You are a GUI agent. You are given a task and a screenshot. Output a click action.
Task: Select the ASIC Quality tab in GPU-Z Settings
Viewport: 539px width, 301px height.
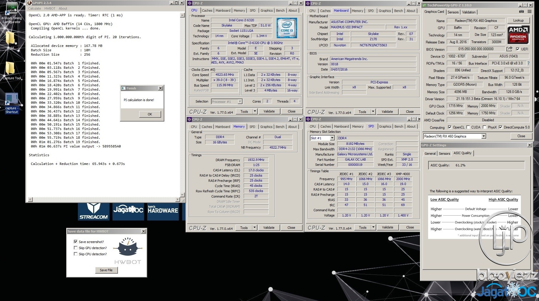pyautogui.click(x=462, y=153)
